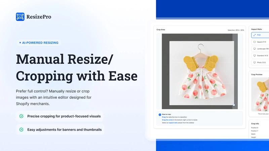Click the ResizePro brand name text
Screen dimensions: 269x151
tap(39, 17)
